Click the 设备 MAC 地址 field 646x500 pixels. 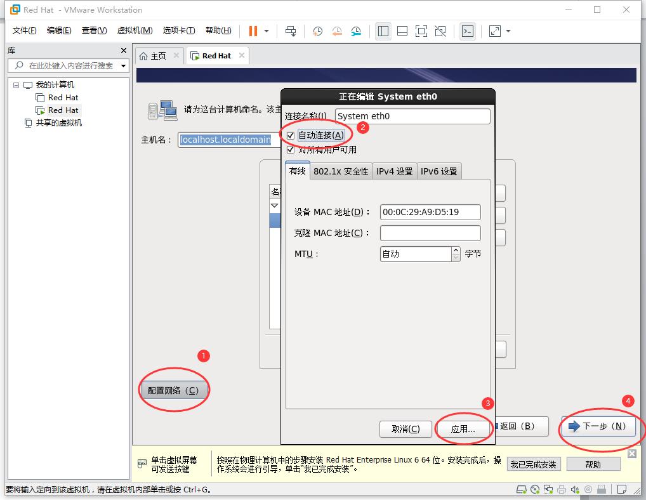coord(430,212)
